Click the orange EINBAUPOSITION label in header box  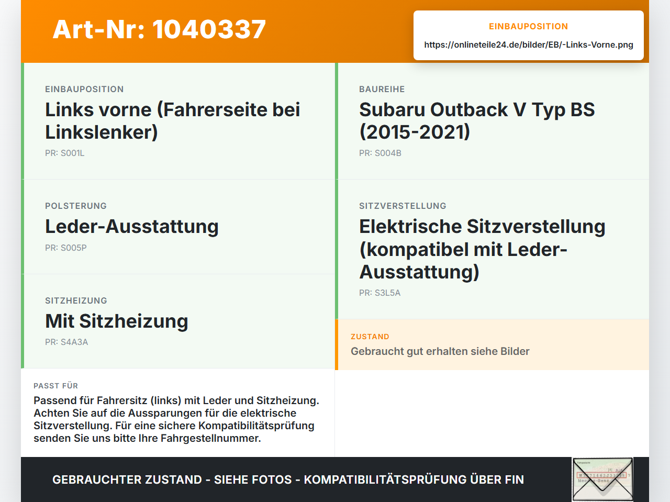click(x=529, y=26)
